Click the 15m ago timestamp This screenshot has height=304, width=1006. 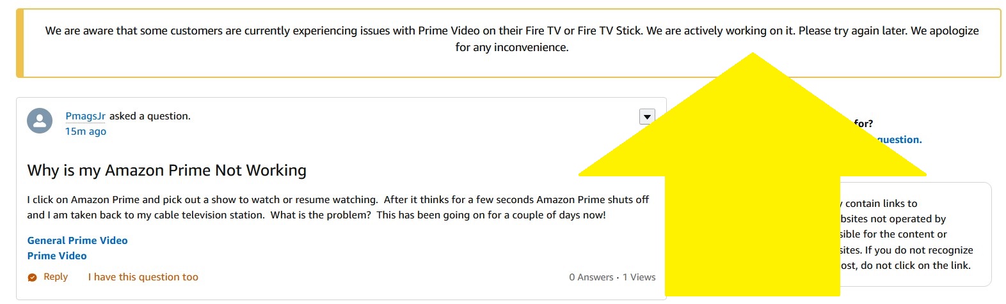86,132
